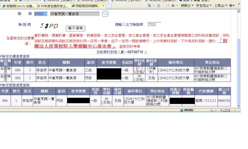
Task: Click the Print toolbar icon
Action: click(173, 5)
